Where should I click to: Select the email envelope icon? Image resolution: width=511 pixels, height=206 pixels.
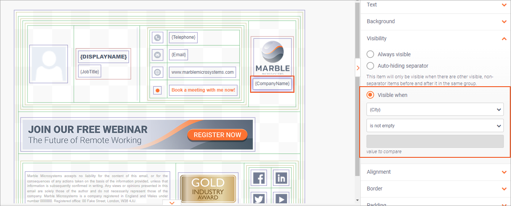157,55
